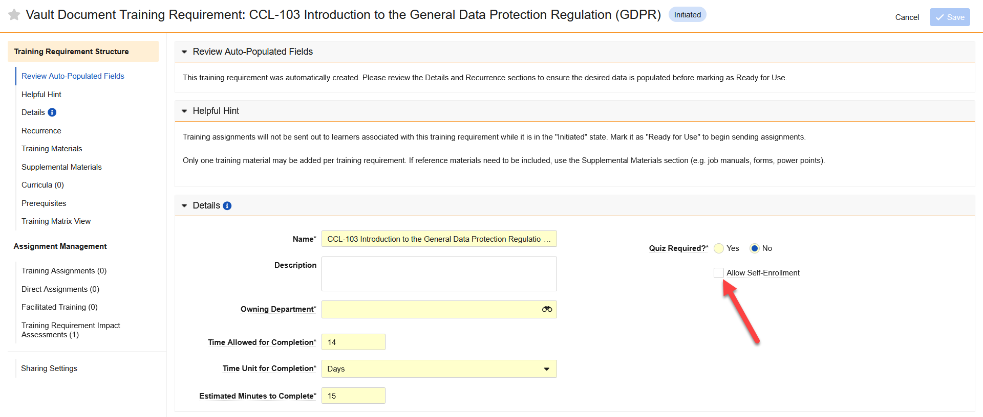Click the Description text area
The height and width of the screenshot is (417, 983).
click(x=439, y=274)
